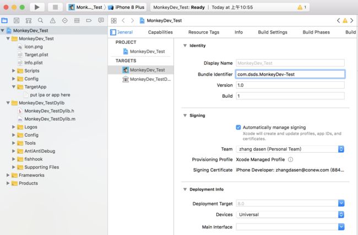Select MonkeyDev_Test scheme in toolbar
Screen dimensions: 358x235
[x=85, y=7]
